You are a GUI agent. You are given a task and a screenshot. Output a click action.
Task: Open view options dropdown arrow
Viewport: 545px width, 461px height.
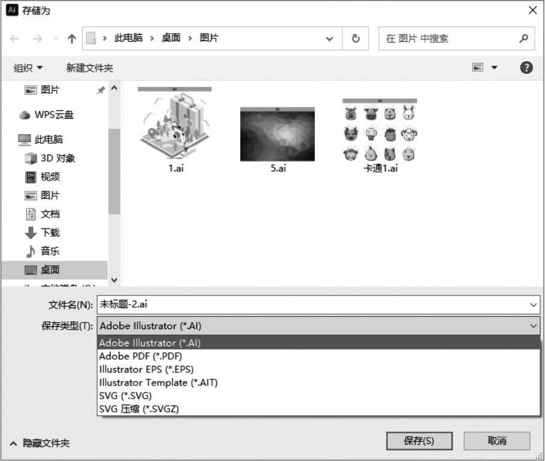[494, 67]
